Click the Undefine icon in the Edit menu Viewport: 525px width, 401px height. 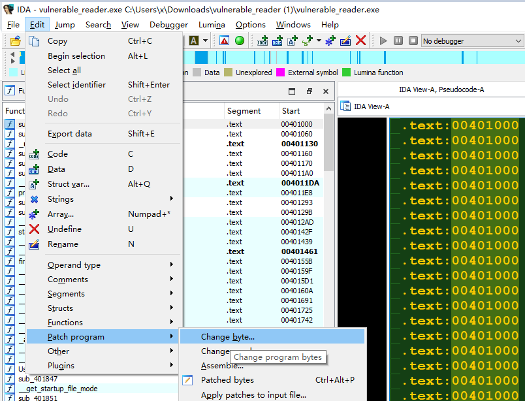click(34, 229)
